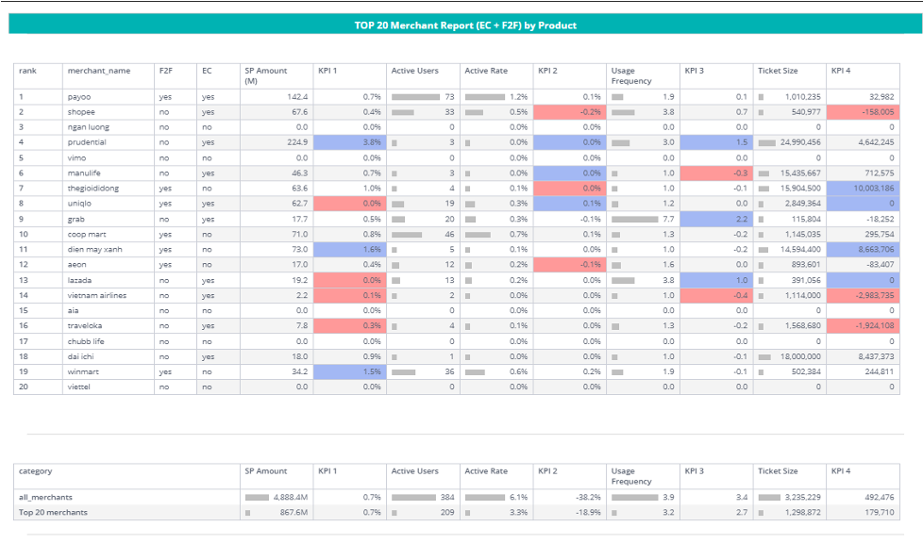Click the 'EC' column header

pos(207,71)
